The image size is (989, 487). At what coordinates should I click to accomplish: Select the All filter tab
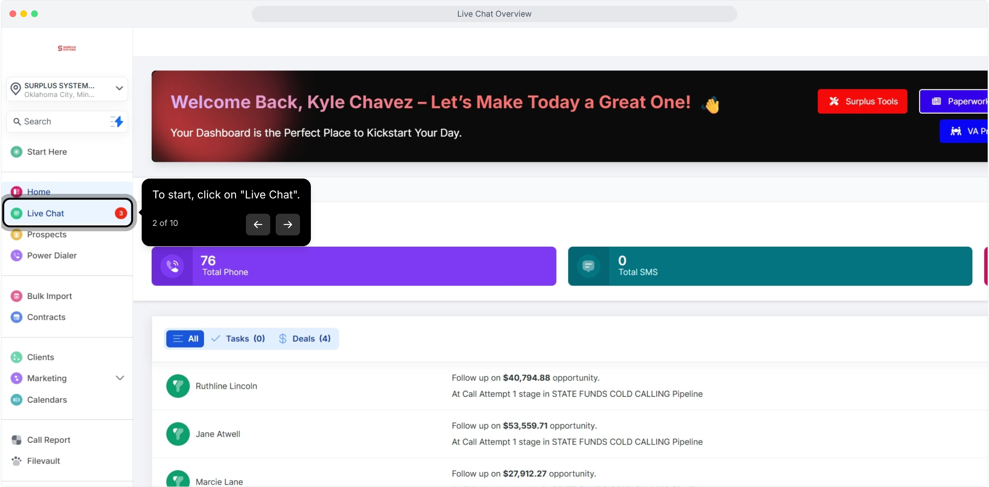(185, 339)
